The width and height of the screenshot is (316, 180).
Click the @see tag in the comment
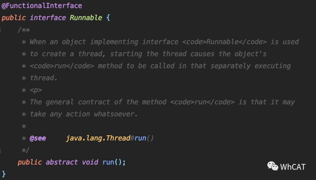(x=38, y=138)
